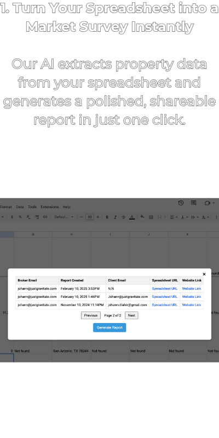Toggle italic formatting
This screenshot has height=438, width=219.
(115, 217)
